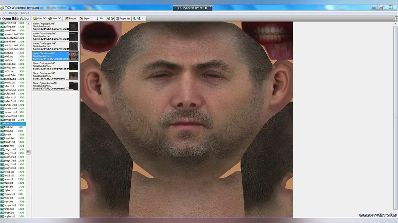Click the grayed view icon after magnifiers

(x=144, y=19)
